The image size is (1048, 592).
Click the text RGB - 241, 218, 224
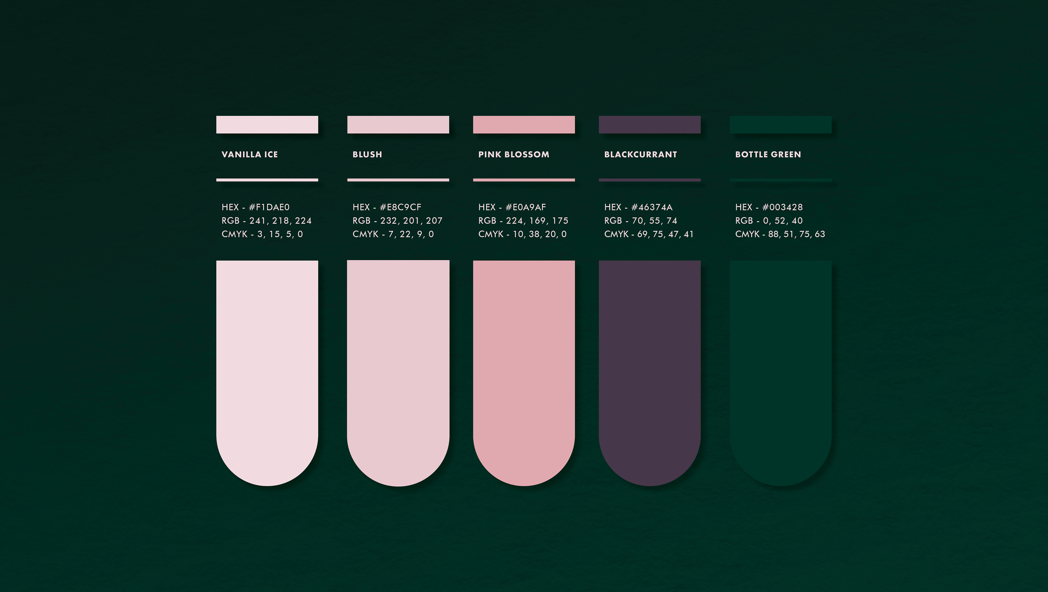tap(267, 221)
